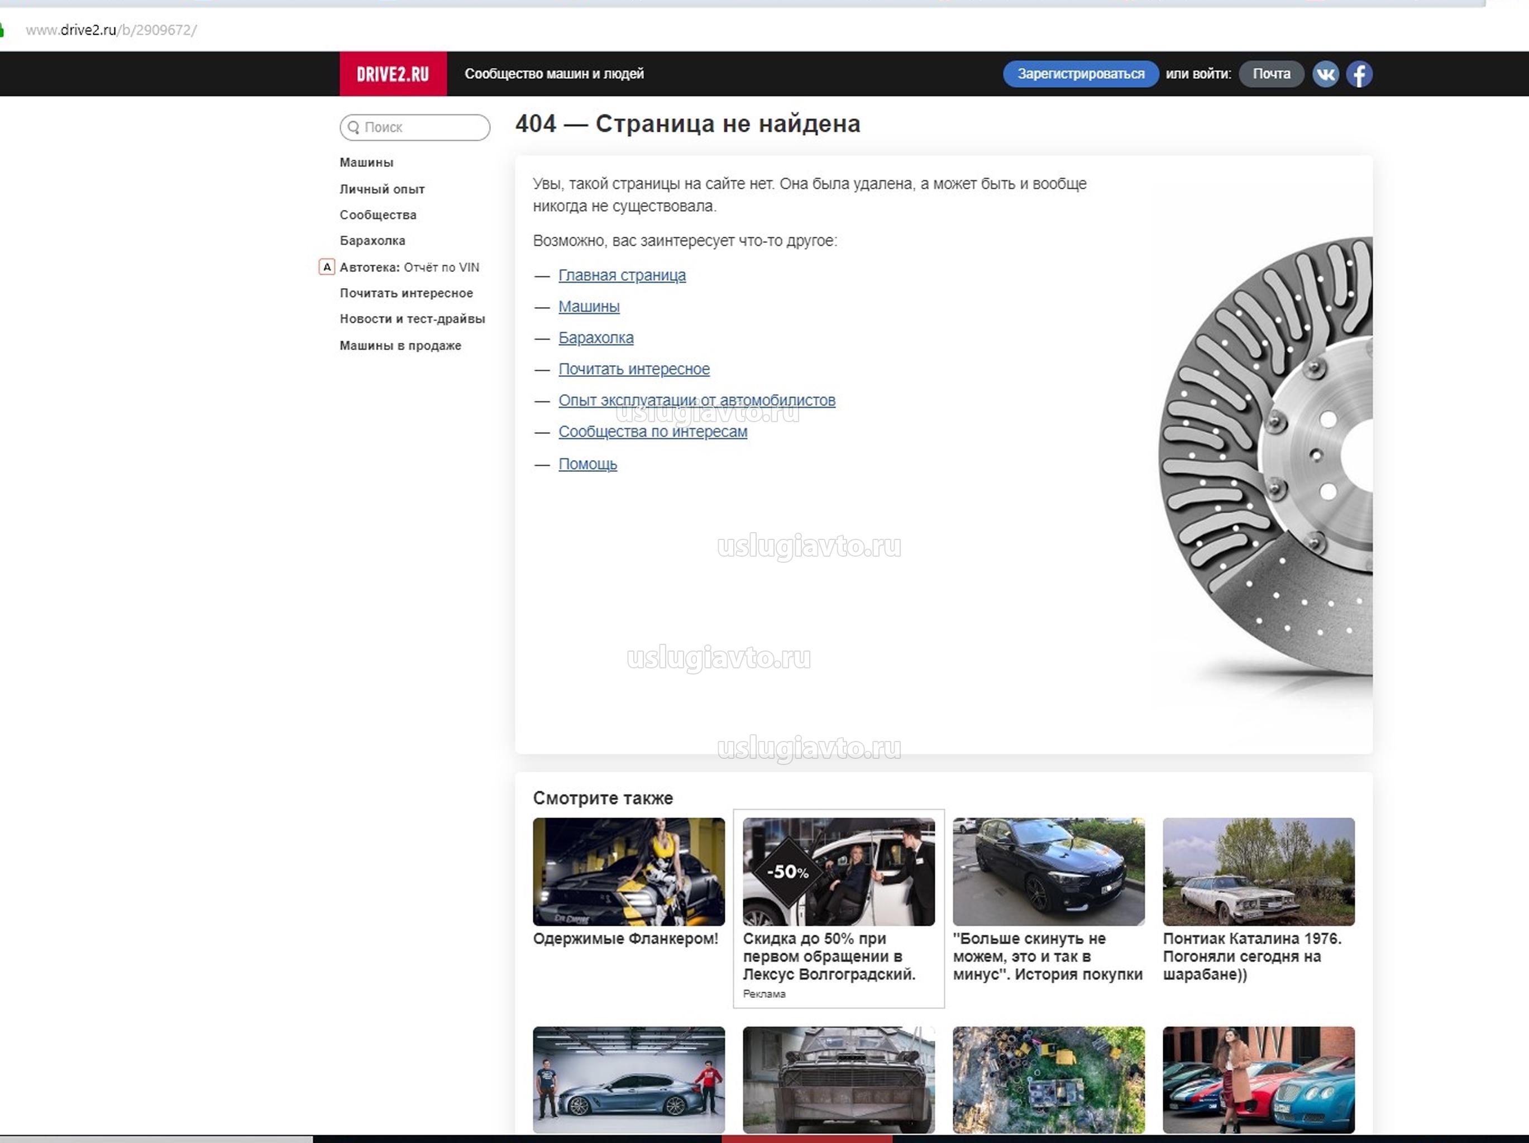Click the DRIVE2.RU logo
The width and height of the screenshot is (1529, 1143).
tap(393, 74)
